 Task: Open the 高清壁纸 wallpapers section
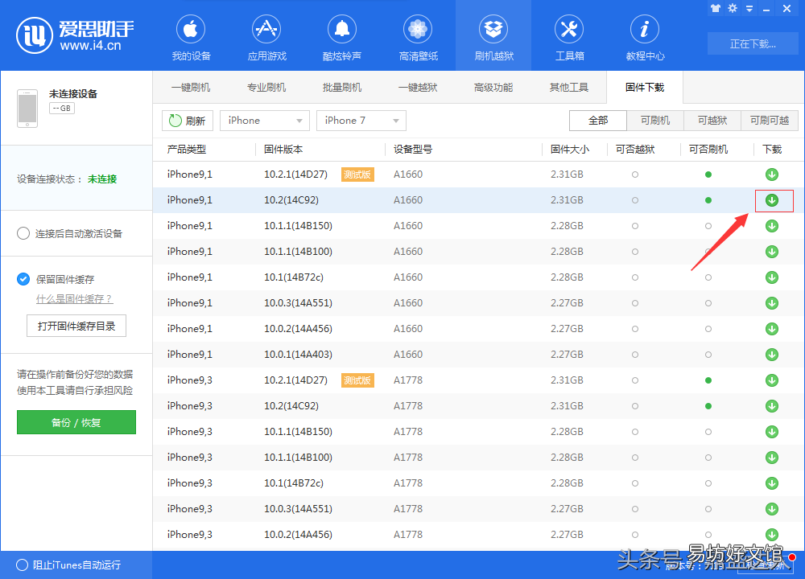[418, 38]
